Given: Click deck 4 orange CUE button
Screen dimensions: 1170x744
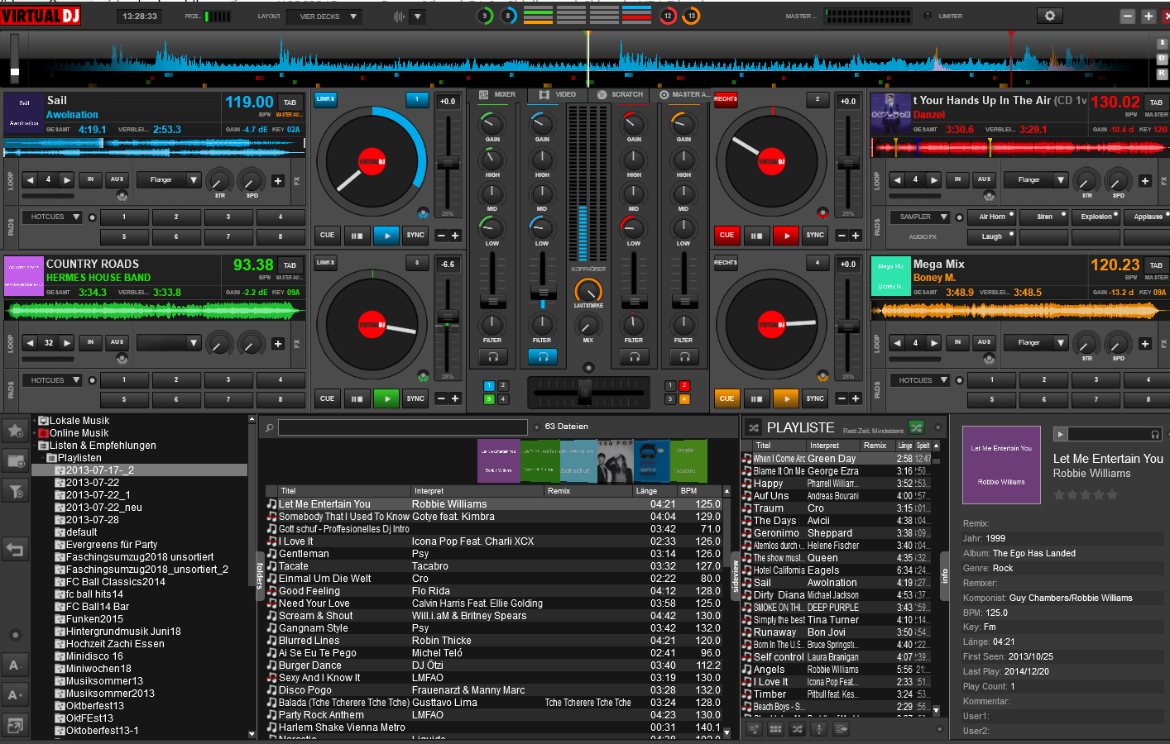Looking at the screenshot, I should point(726,398).
